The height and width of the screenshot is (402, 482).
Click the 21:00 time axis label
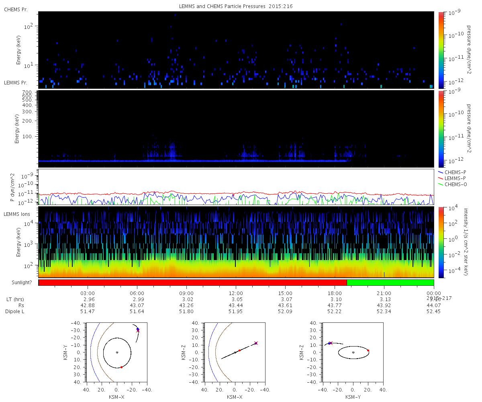pyautogui.click(x=384, y=293)
